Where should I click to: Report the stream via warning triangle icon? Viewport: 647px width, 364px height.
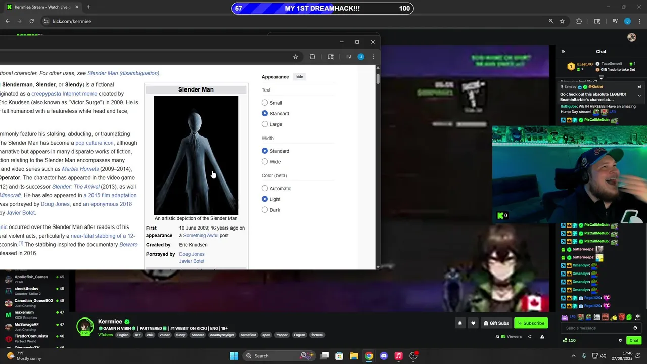click(542, 337)
